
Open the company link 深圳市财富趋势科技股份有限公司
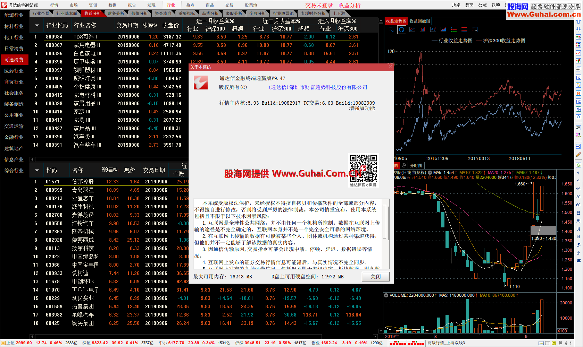pos(318,87)
